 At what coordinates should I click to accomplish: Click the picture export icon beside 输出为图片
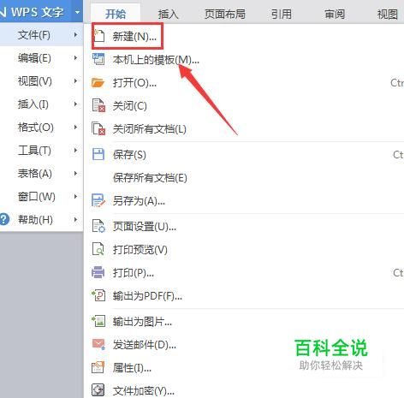(98, 321)
